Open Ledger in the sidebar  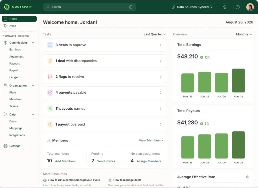coord(14,77)
